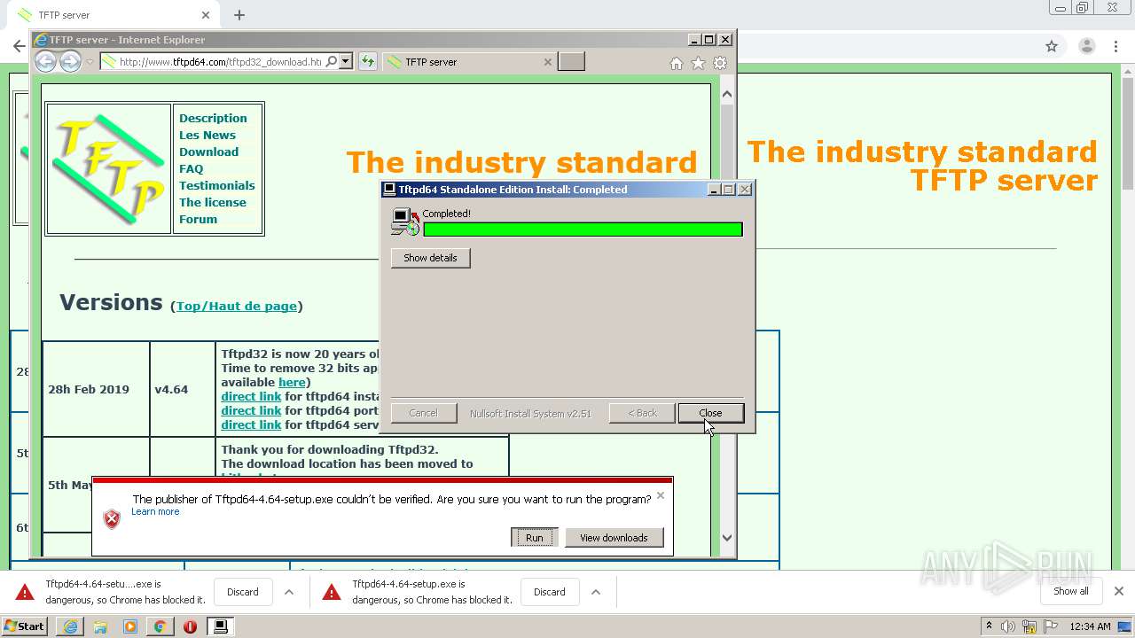Click the Run button in the IE warning

point(534,538)
